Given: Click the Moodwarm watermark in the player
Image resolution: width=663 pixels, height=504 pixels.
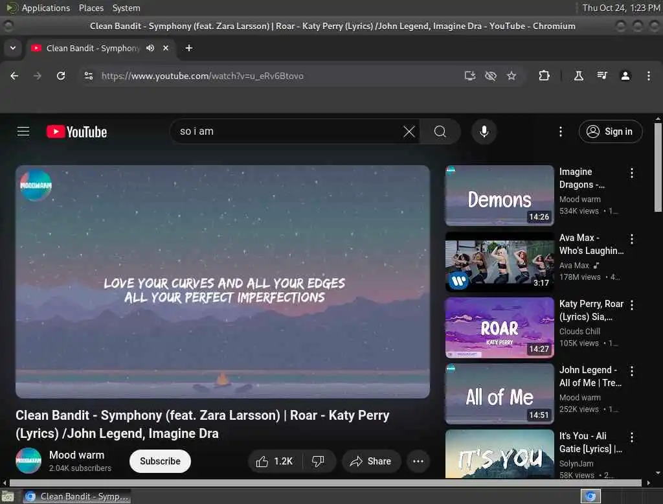Looking at the screenshot, I should click(36, 185).
